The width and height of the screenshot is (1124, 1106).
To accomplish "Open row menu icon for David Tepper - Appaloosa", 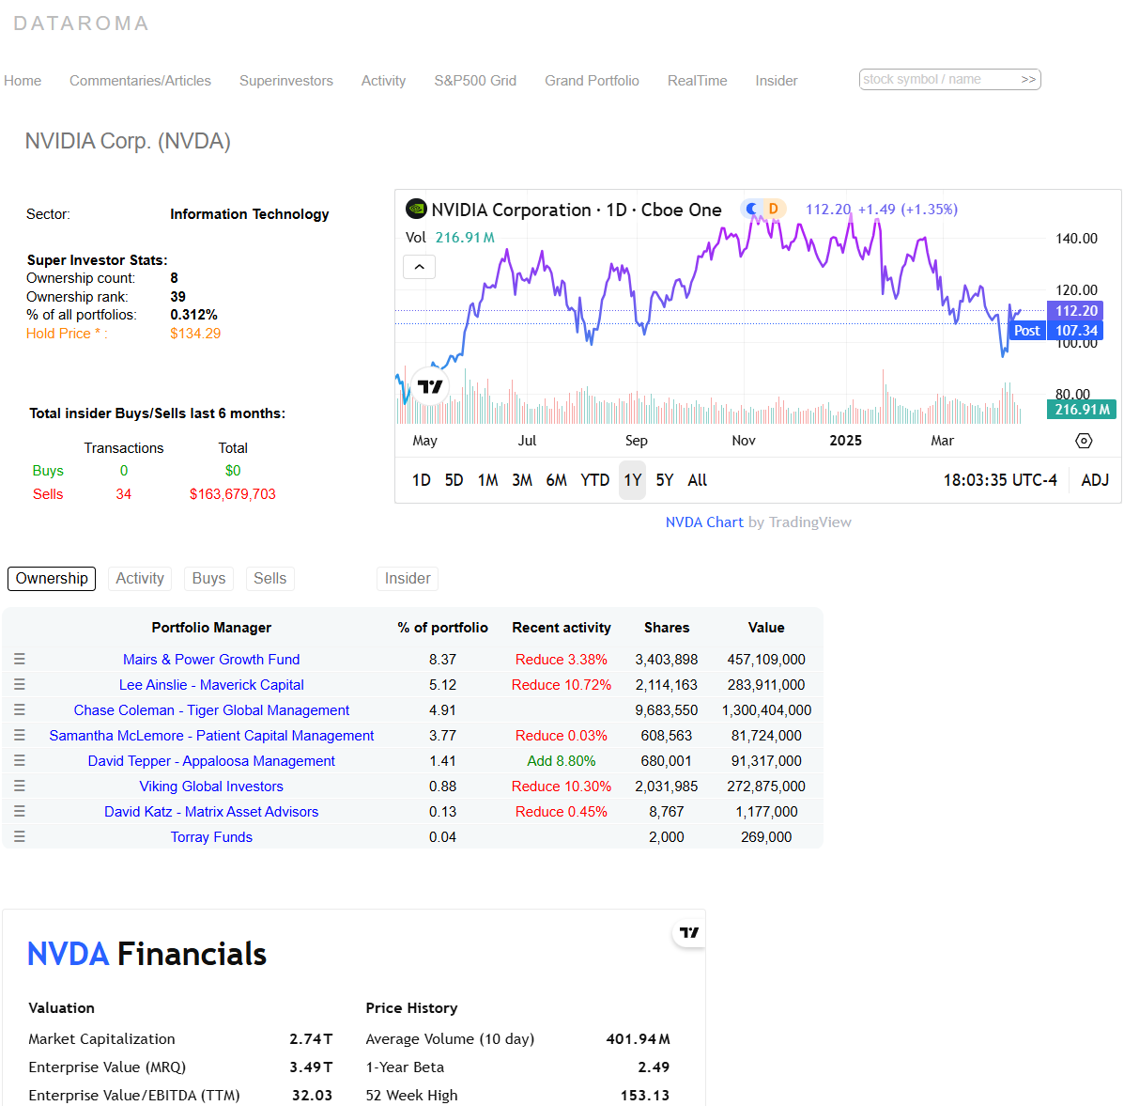I will (x=20, y=760).
